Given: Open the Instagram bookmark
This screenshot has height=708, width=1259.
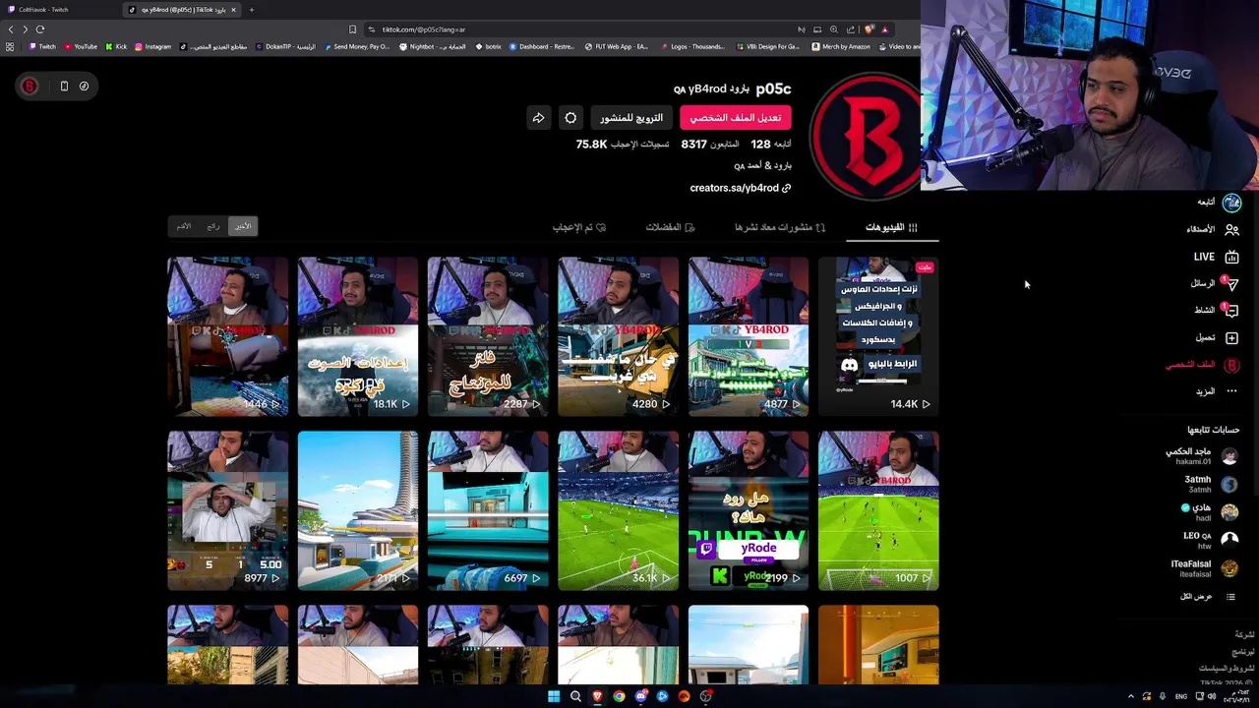Looking at the screenshot, I should pos(152,46).
